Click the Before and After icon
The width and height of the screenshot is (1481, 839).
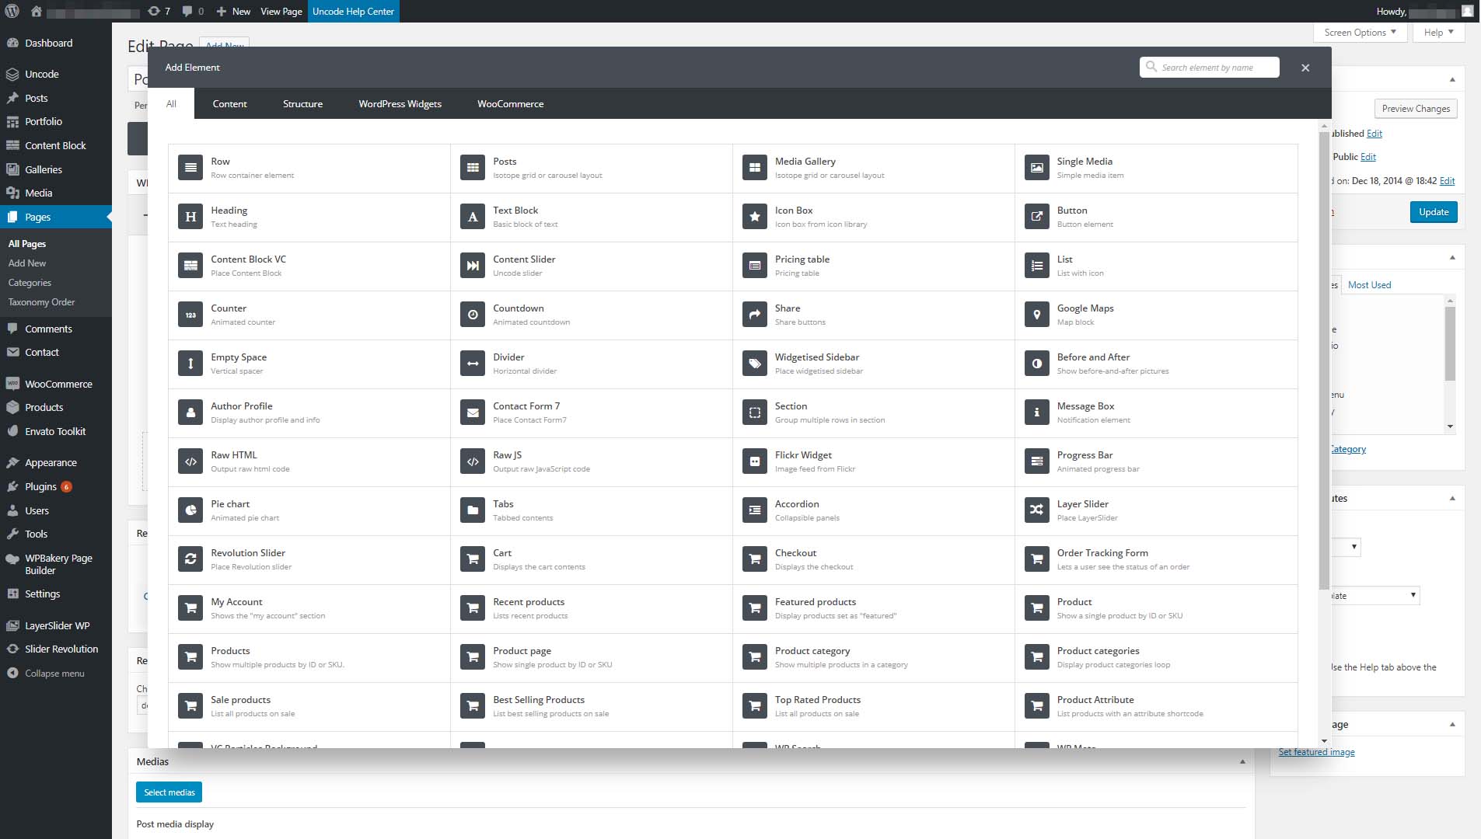pos(1036,364)
